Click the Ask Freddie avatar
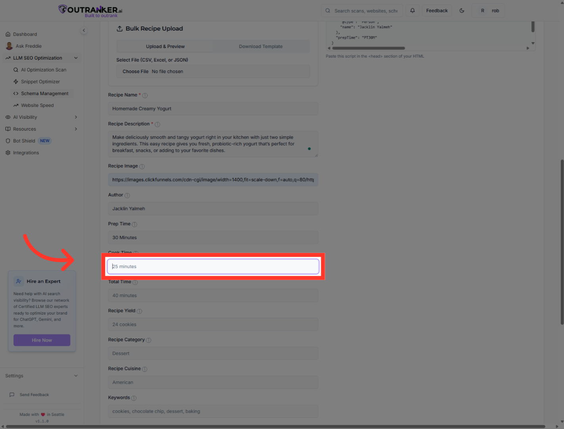This screenshot has height=429, width=564. click(x=9, y=46)
